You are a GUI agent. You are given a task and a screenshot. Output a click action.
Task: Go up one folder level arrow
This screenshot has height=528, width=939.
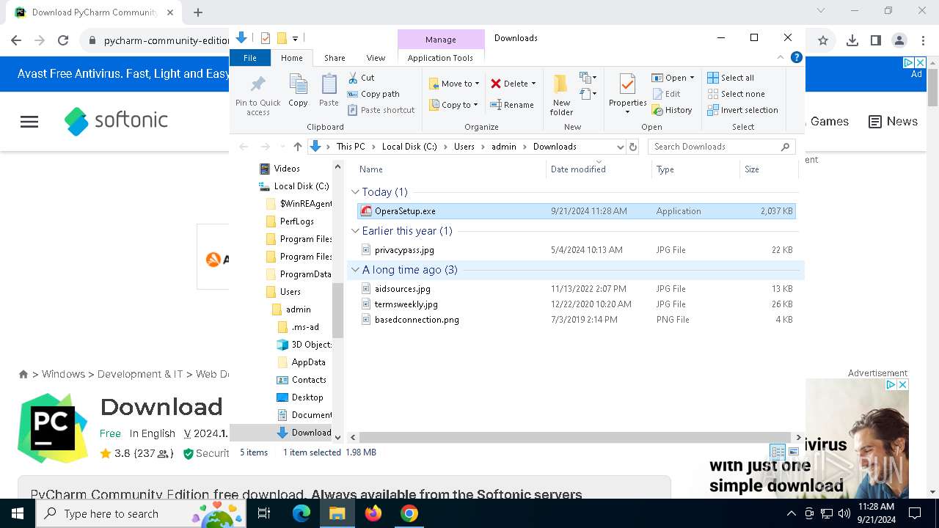click(x=297, y=147)
